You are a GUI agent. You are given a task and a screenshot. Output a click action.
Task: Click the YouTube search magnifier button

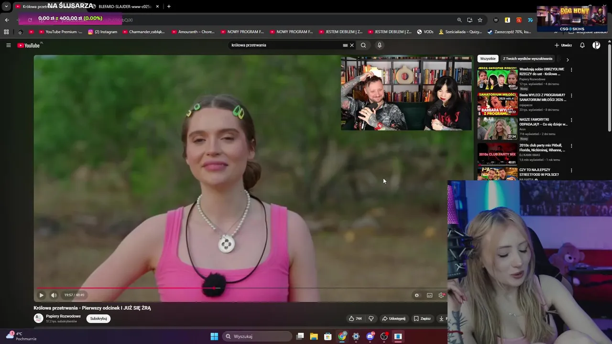click(x=363, y=45)
